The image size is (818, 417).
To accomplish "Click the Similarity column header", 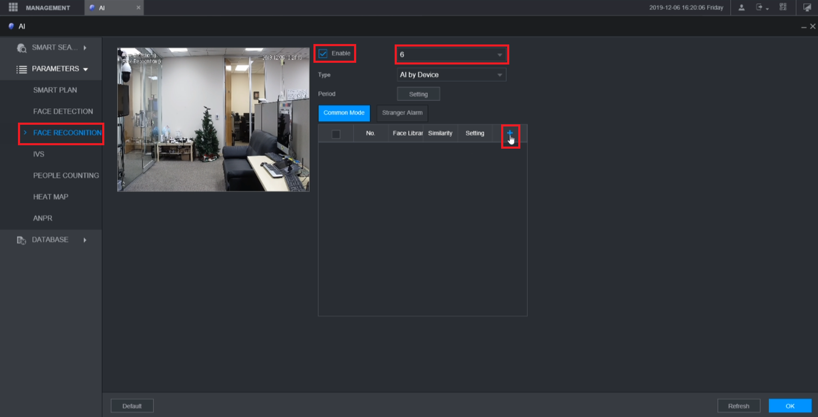I will (440, 133).
